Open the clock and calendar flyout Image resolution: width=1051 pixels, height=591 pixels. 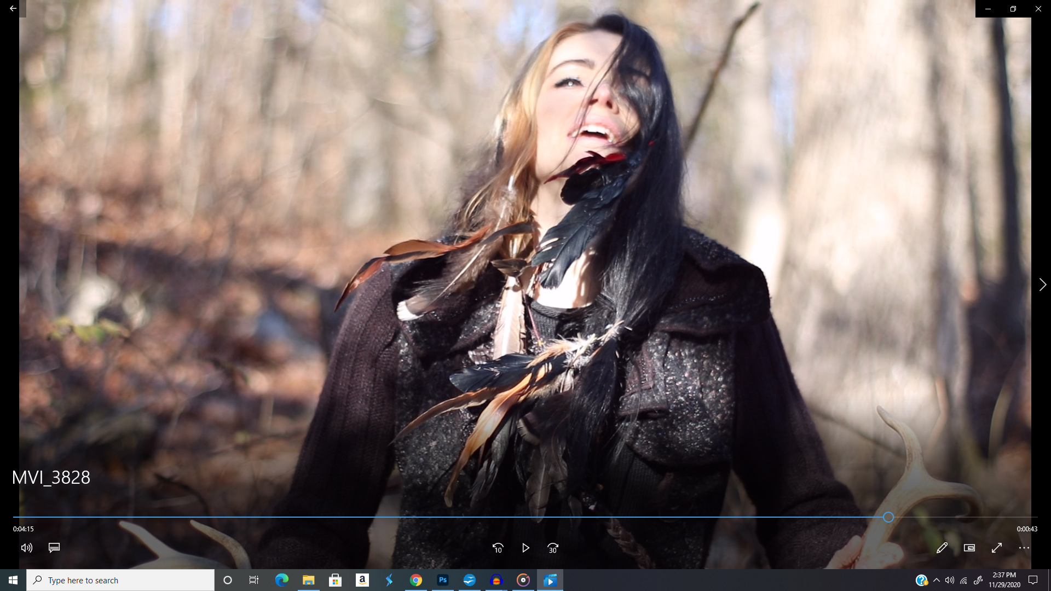tap(1004, 580)
